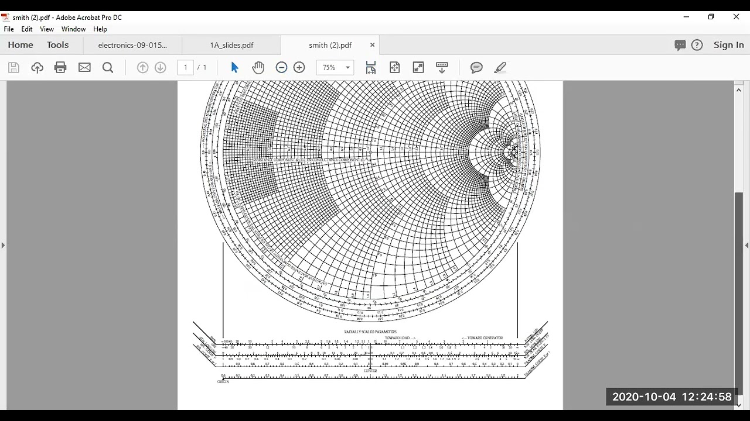The image size is (750, 421).
Task: Zoom in with plus icon
Action: pos(299,68)
